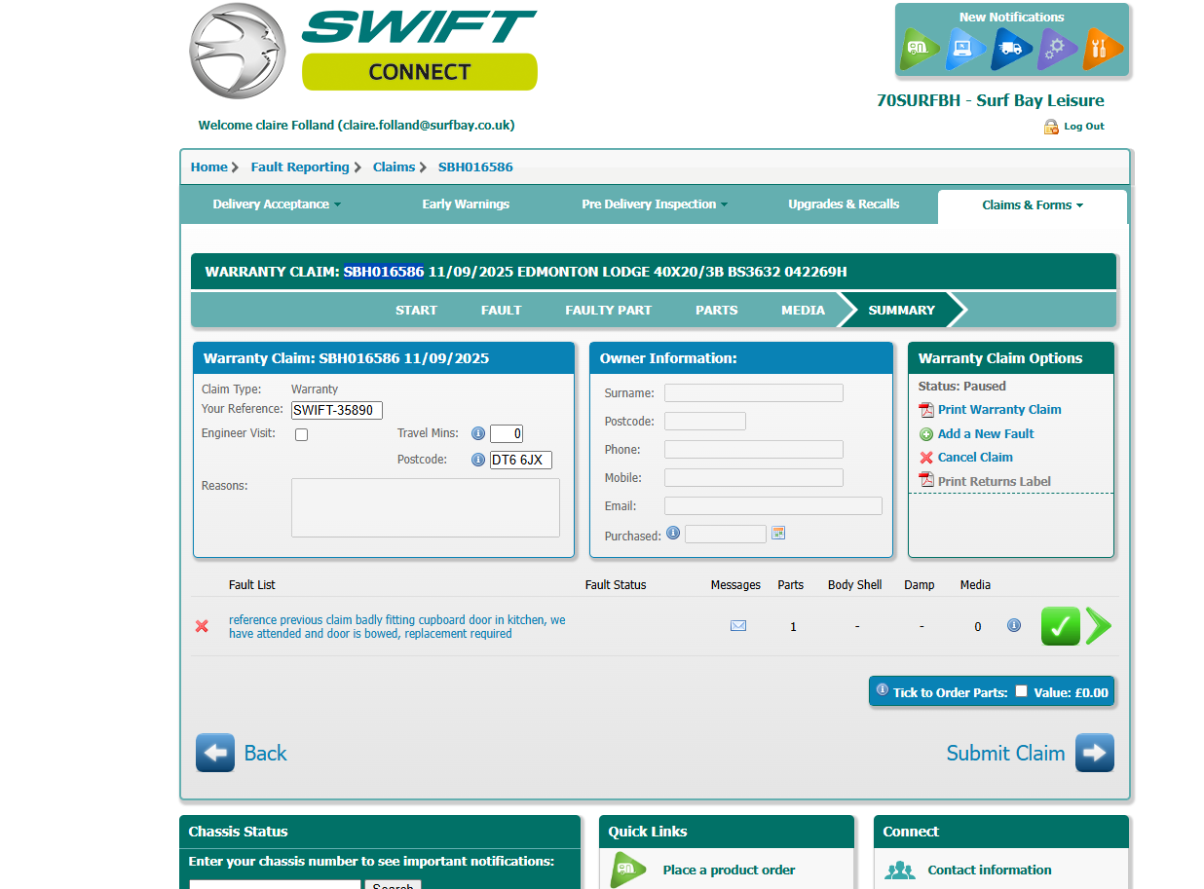Expand the Pre Delivery Inspection menu
Image resolution: width=1204 pixels, height=889 pixels.
tap(655, 204)
